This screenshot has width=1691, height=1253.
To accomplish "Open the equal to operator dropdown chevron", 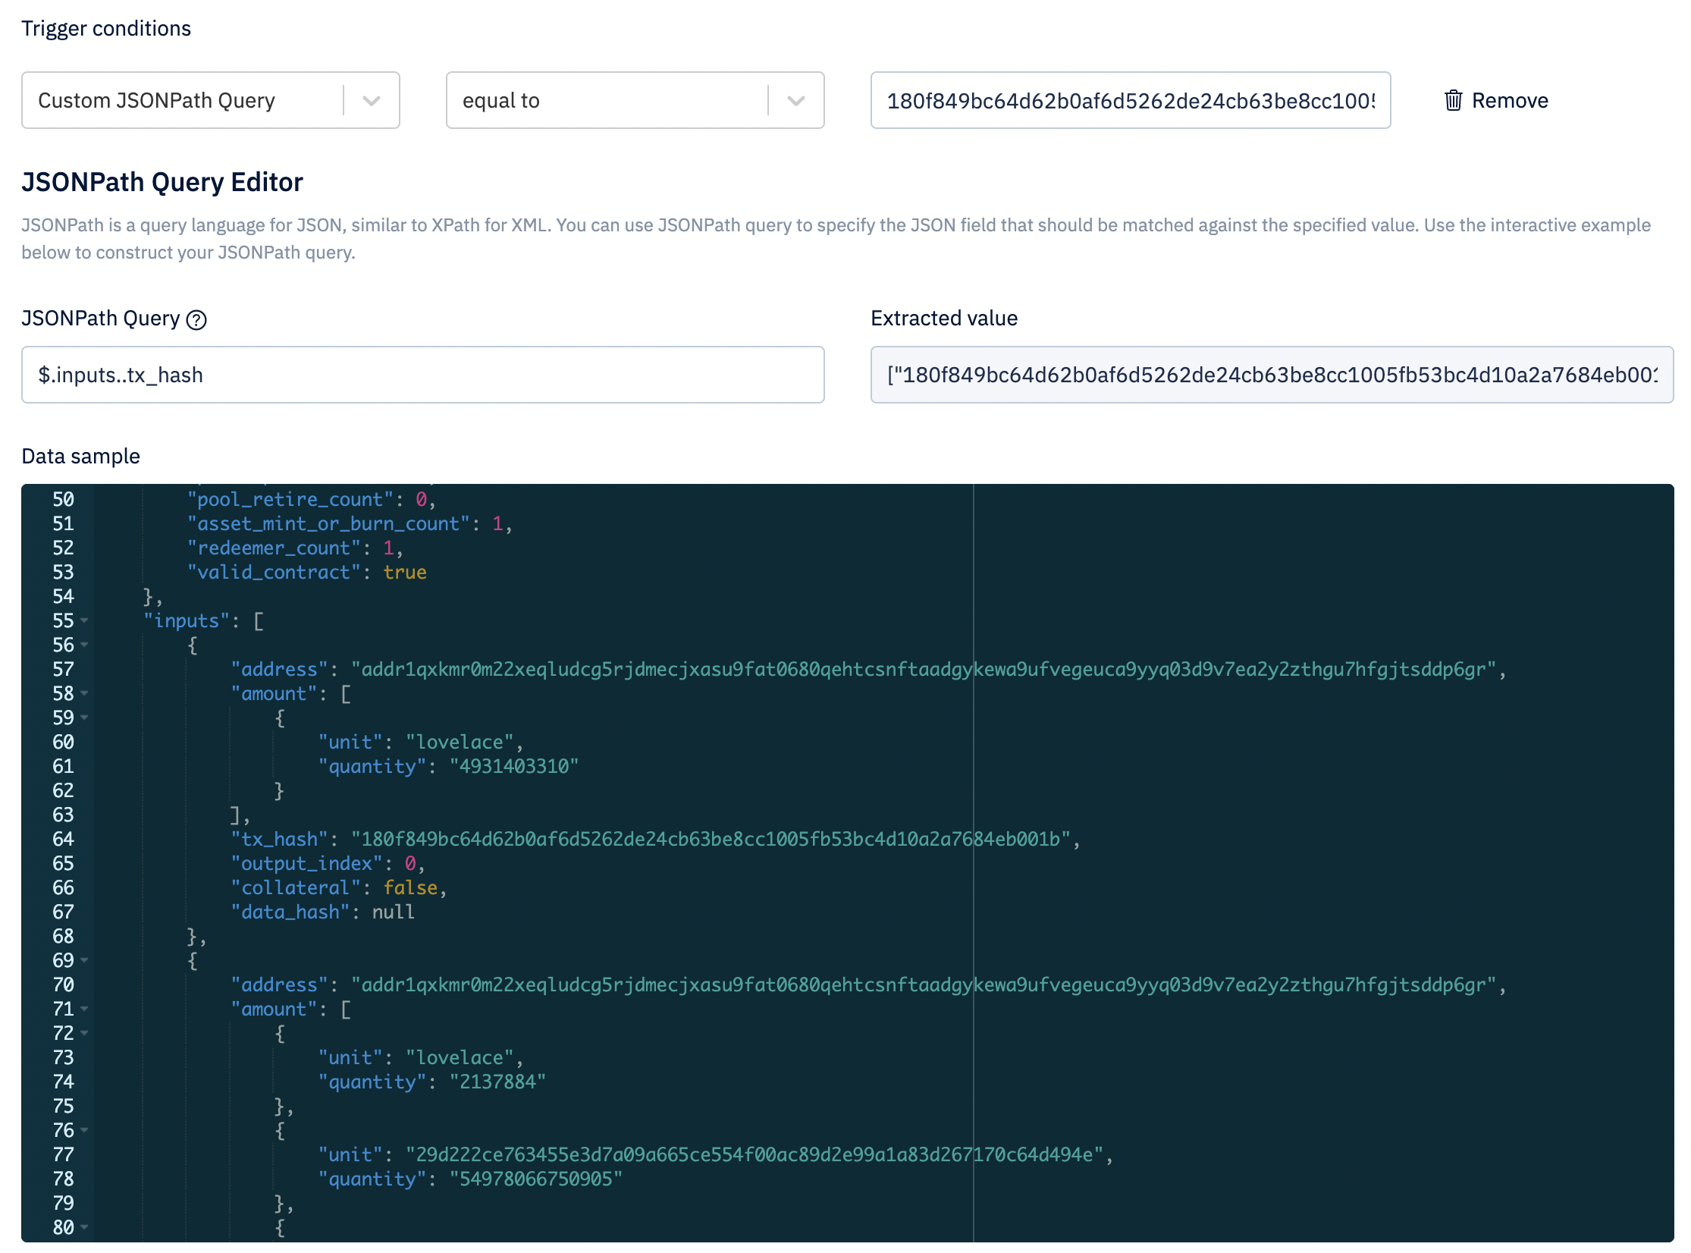I will coord(795,100).
